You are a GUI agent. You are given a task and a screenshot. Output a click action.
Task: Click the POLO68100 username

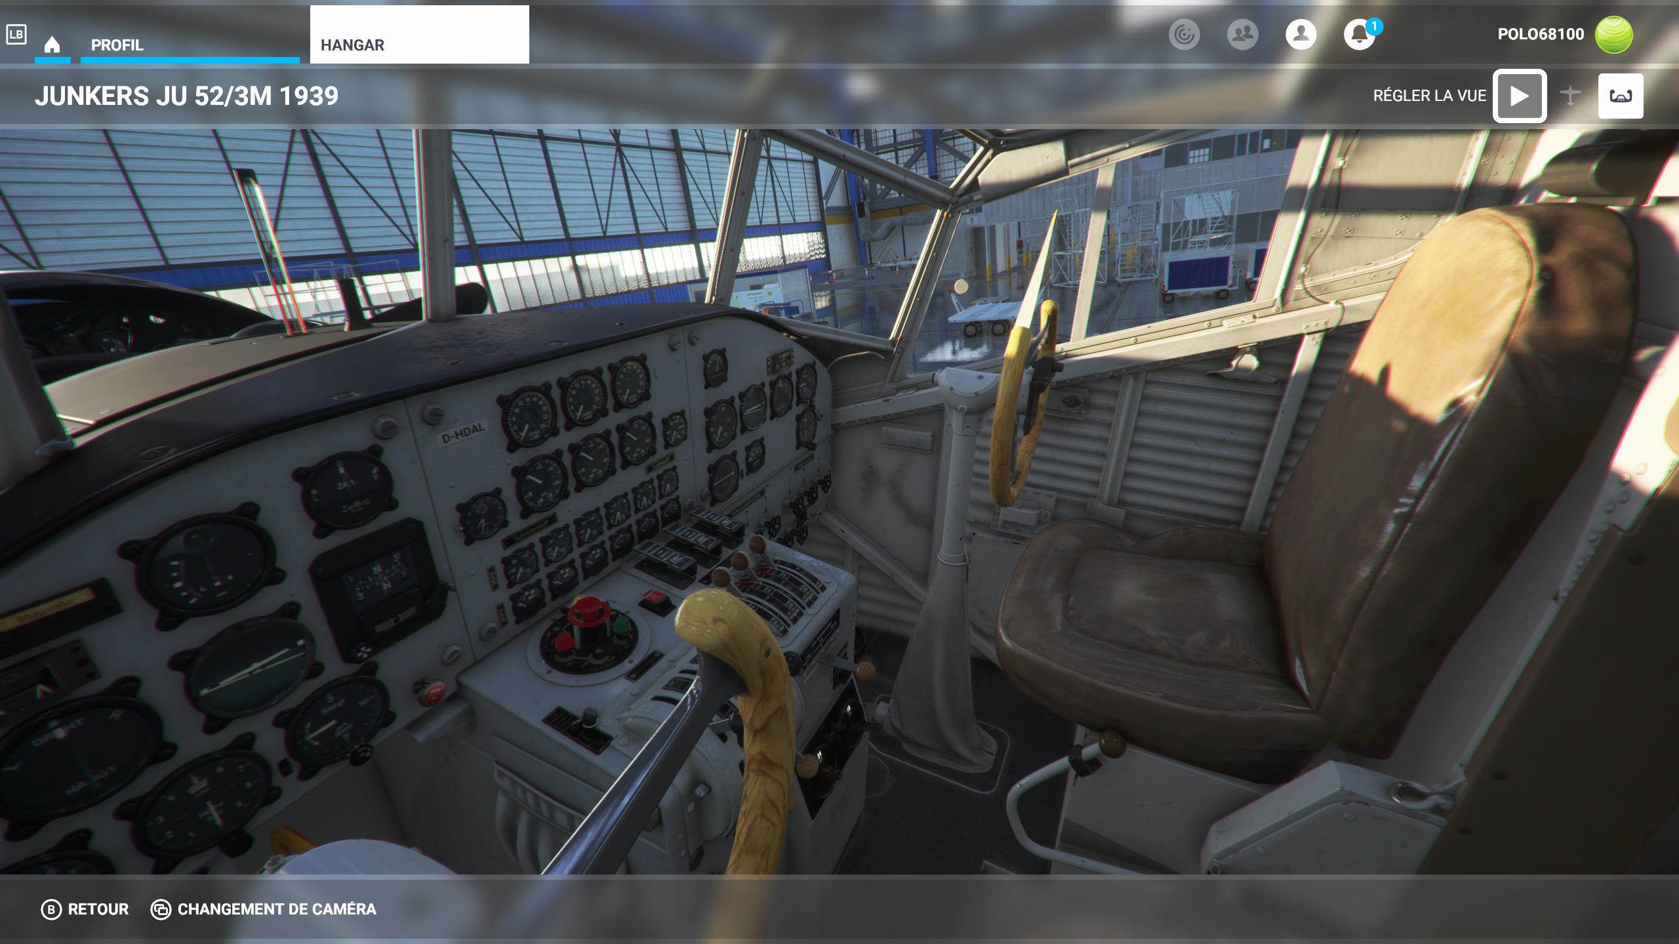click(1541, 34)
